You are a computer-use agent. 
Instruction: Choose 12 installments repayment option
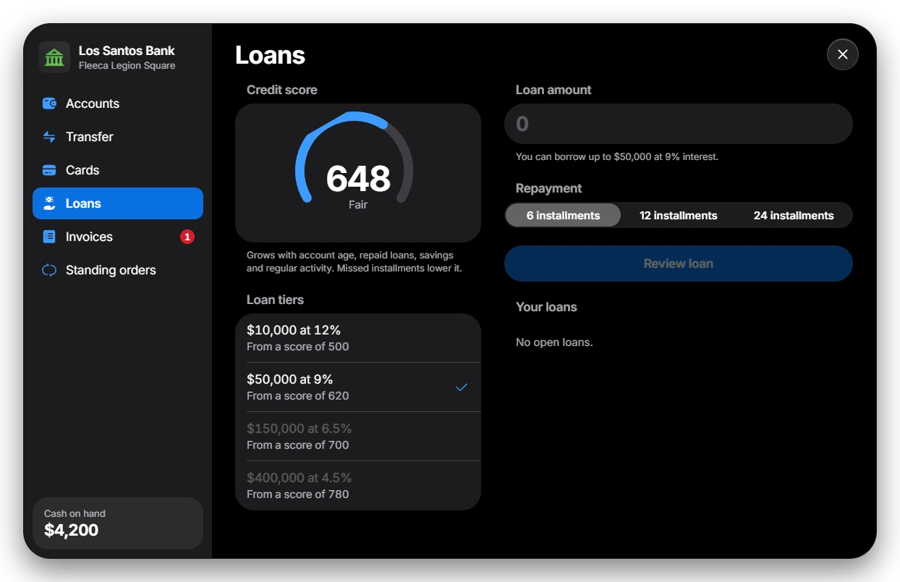[679, 215]
